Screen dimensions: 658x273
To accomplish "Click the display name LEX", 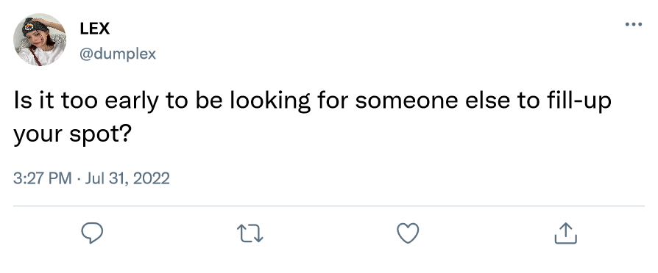I will pos(95,29).
